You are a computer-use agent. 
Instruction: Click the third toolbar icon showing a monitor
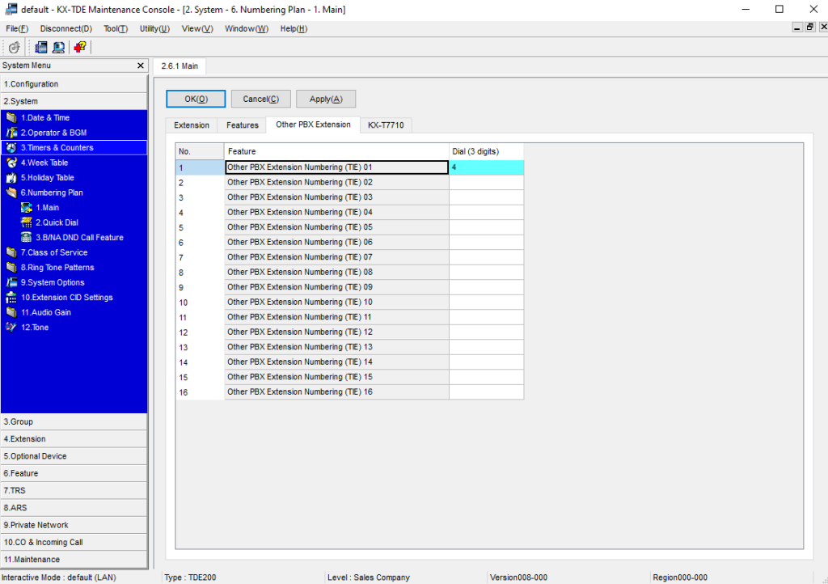click(58, 48)
